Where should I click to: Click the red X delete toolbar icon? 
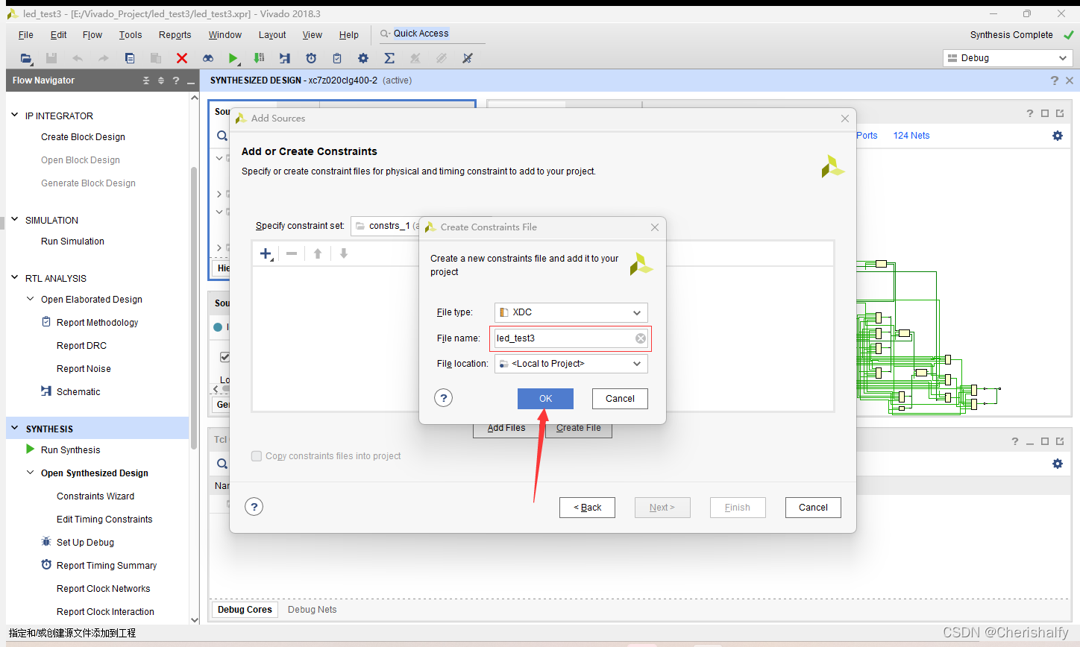pyautogui.click(x=182, y=58)
